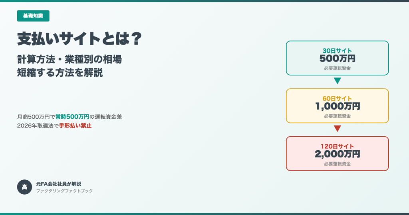Open the green 常時500万円 highlighted text
This screenshot has height=215, width=409.
coord(72,117)
